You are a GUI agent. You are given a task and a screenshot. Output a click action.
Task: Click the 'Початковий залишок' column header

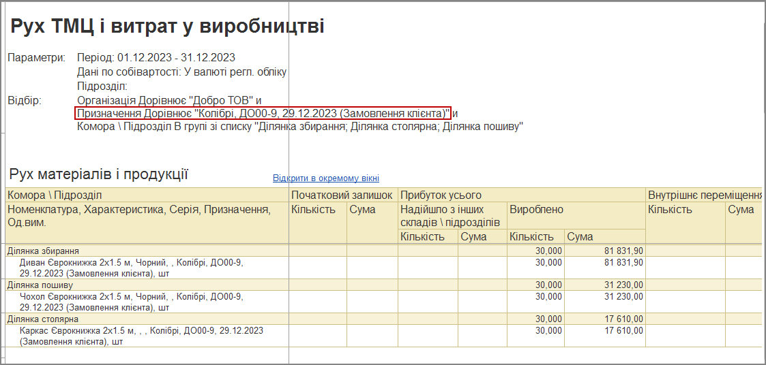342,195
